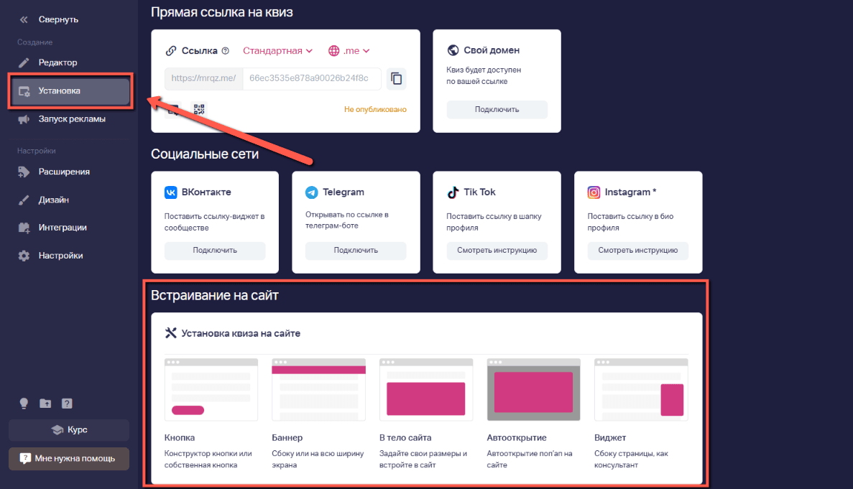Image resolution: width=853 pixels, height=489 pixels.
Task: Click the Сбоку страницы, как консультант description
Action: 631,459
